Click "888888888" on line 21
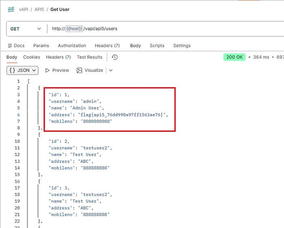 click(95, 215)
